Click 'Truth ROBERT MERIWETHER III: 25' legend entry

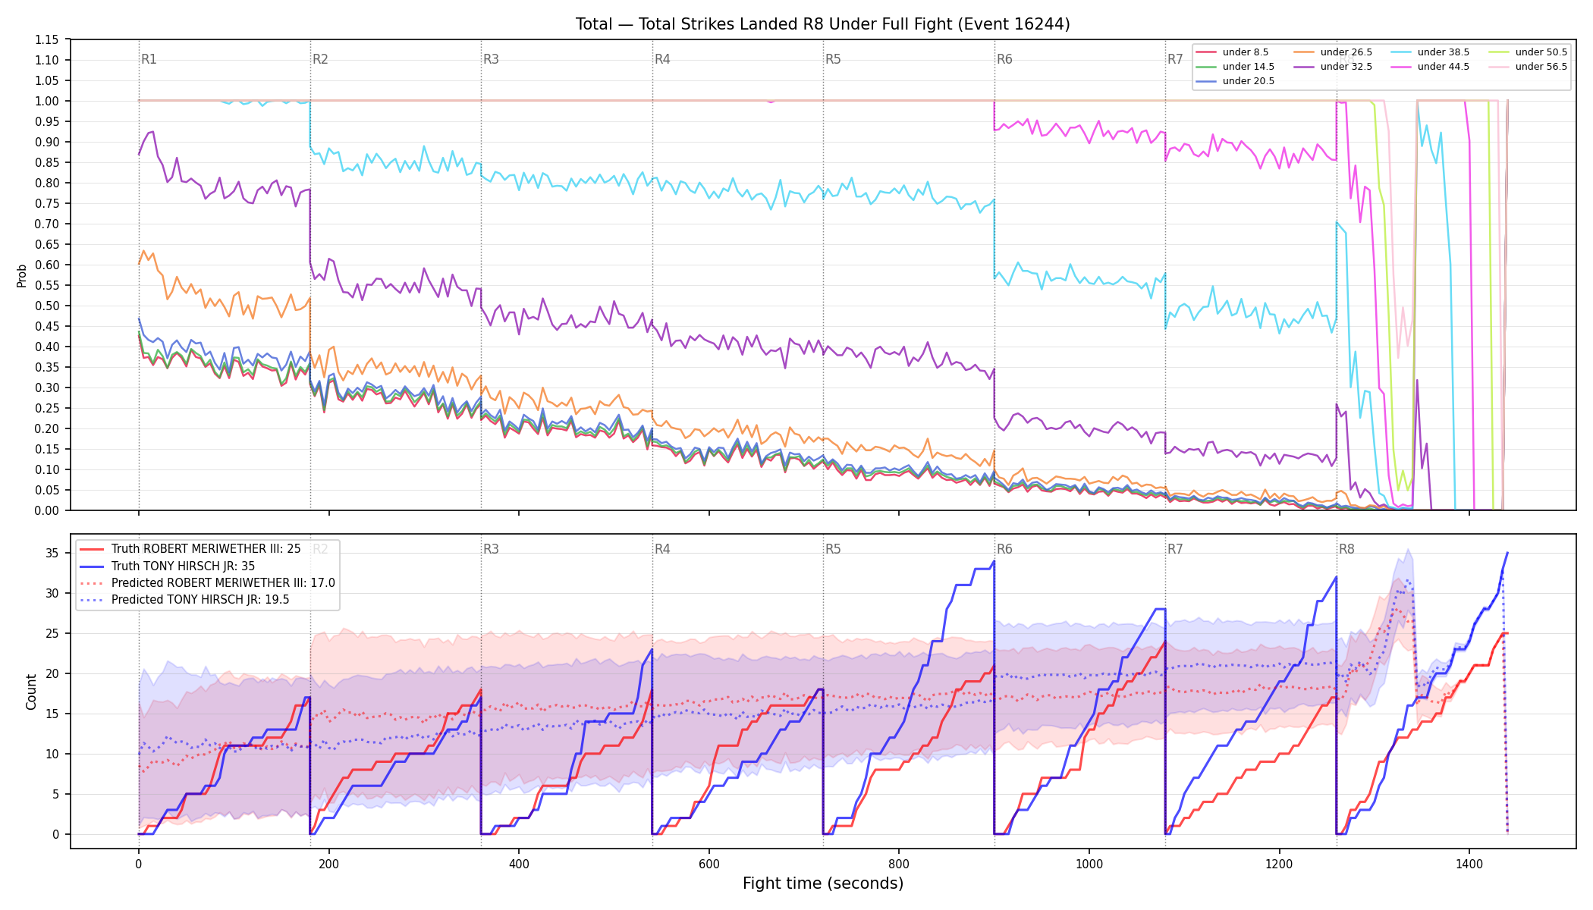[190, 549]
